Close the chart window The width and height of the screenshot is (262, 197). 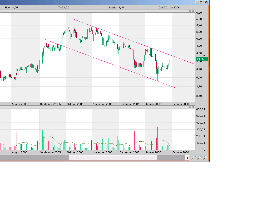click(206, 2)
